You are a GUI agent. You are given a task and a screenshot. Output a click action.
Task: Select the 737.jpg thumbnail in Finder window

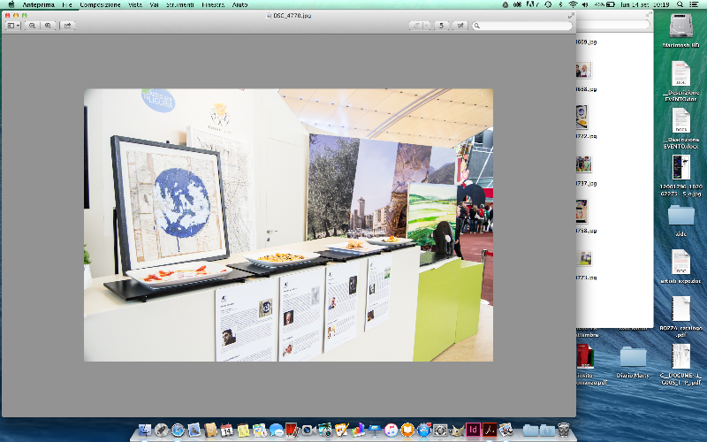(x=583, y=164)
